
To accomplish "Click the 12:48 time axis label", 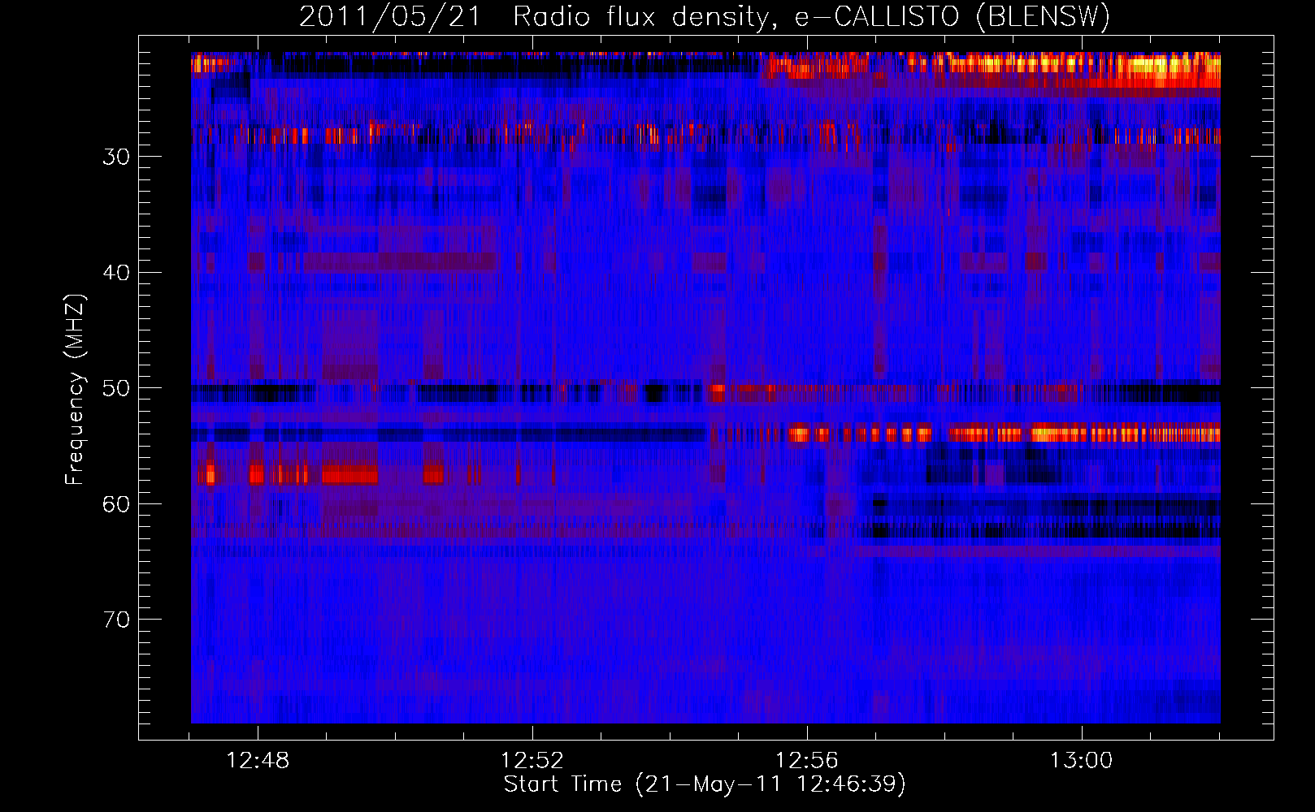I will tap(258, 761).
